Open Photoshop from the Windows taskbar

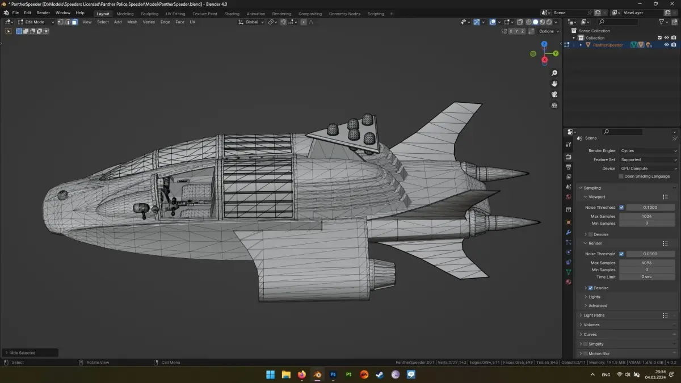333,374
